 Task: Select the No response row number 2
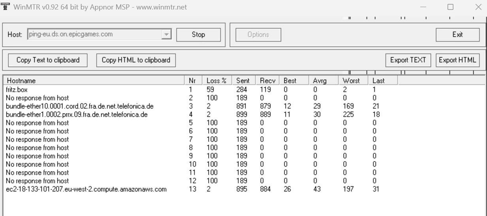tap(200, 98)
